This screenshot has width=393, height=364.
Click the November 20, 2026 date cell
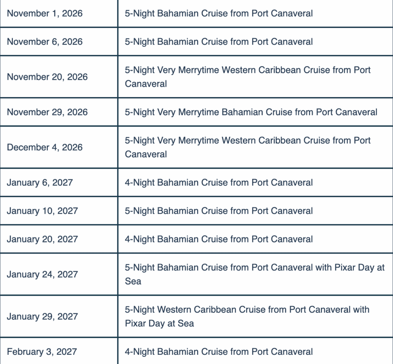[47, 77]
